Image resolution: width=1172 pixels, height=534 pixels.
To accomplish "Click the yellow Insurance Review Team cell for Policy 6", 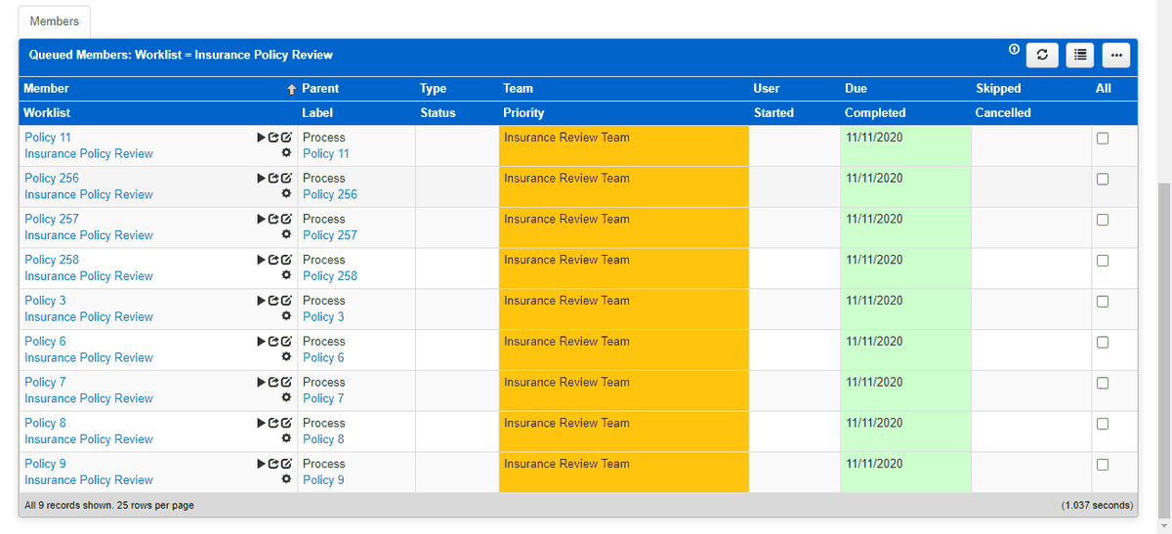I will point(623,349).
